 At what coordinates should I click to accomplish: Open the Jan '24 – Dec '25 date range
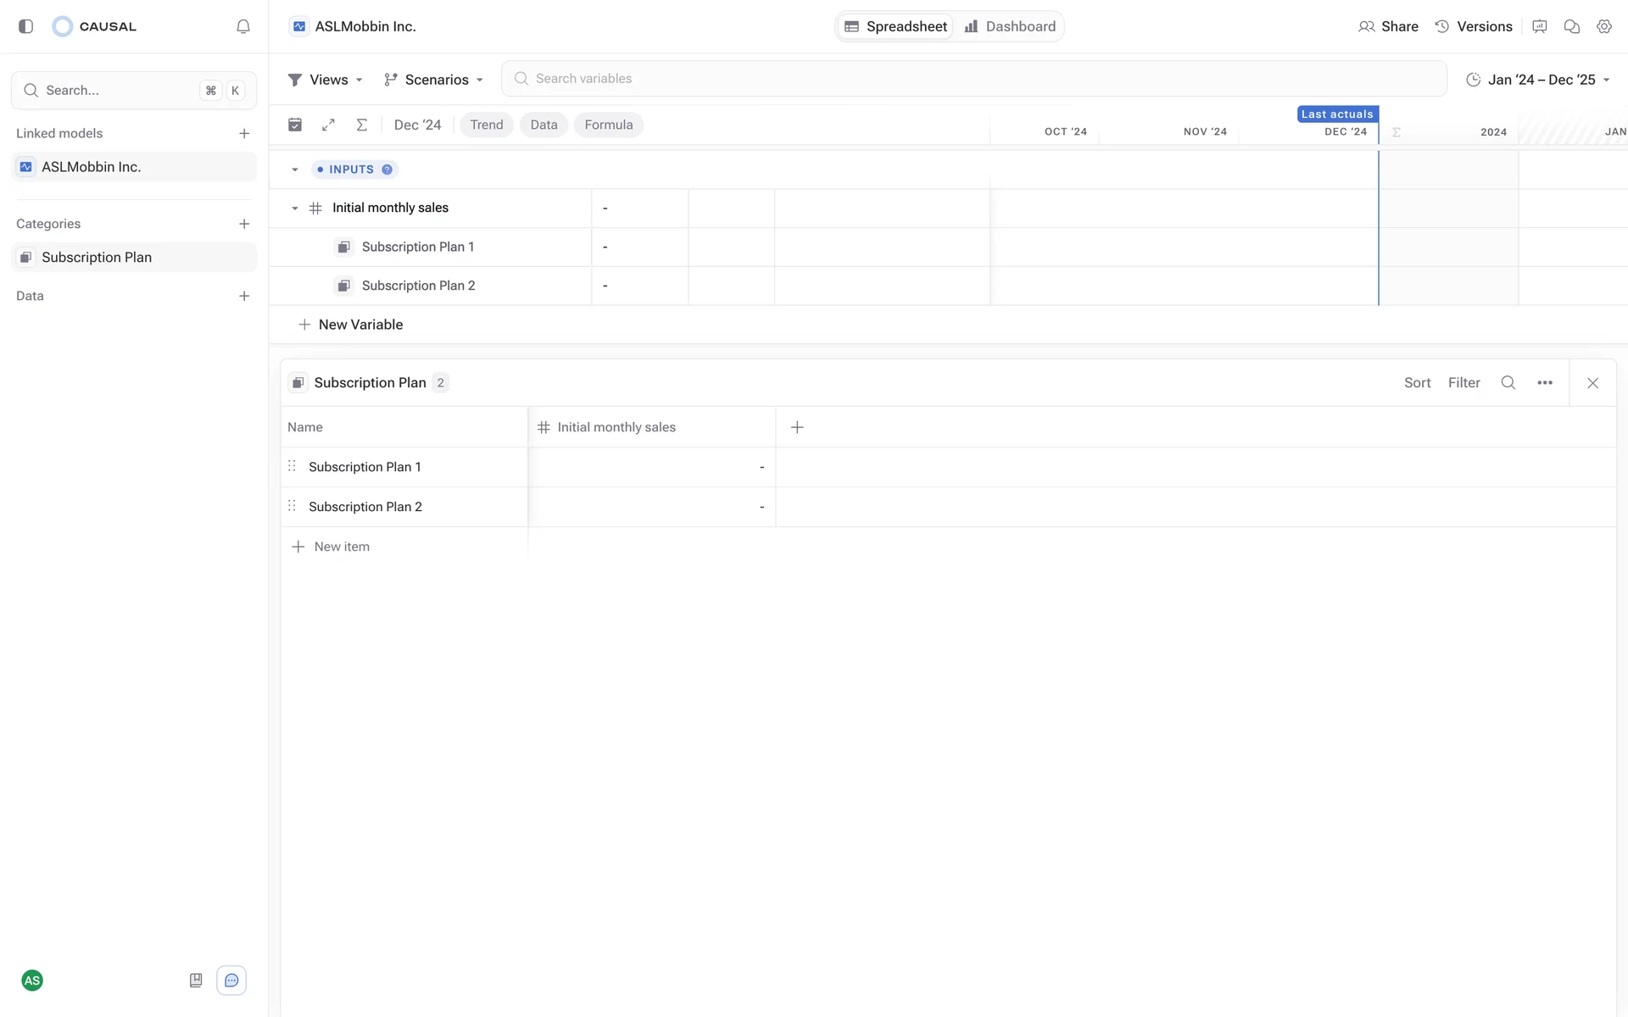[1537, 80]
